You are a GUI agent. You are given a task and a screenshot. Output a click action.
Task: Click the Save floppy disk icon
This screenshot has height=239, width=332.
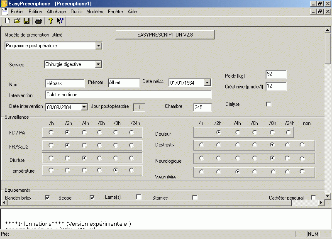27,20
